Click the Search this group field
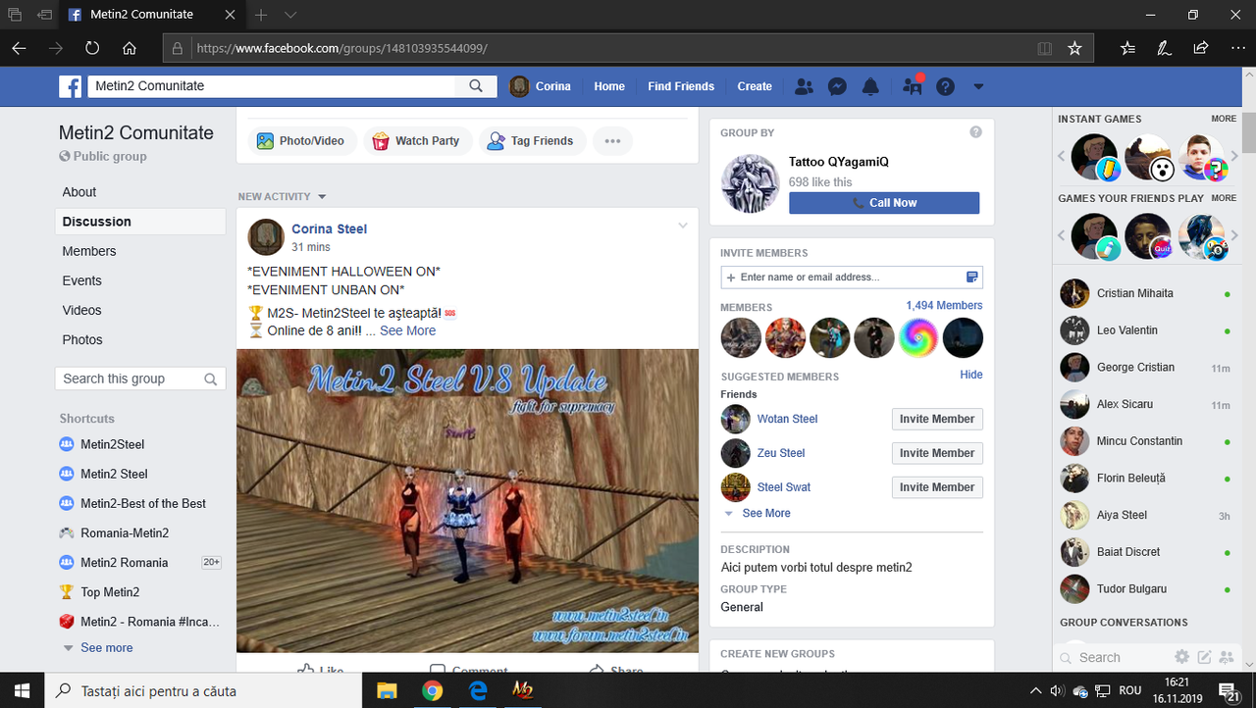Viewport: 1256px width, 708px height. click(140, 379)
